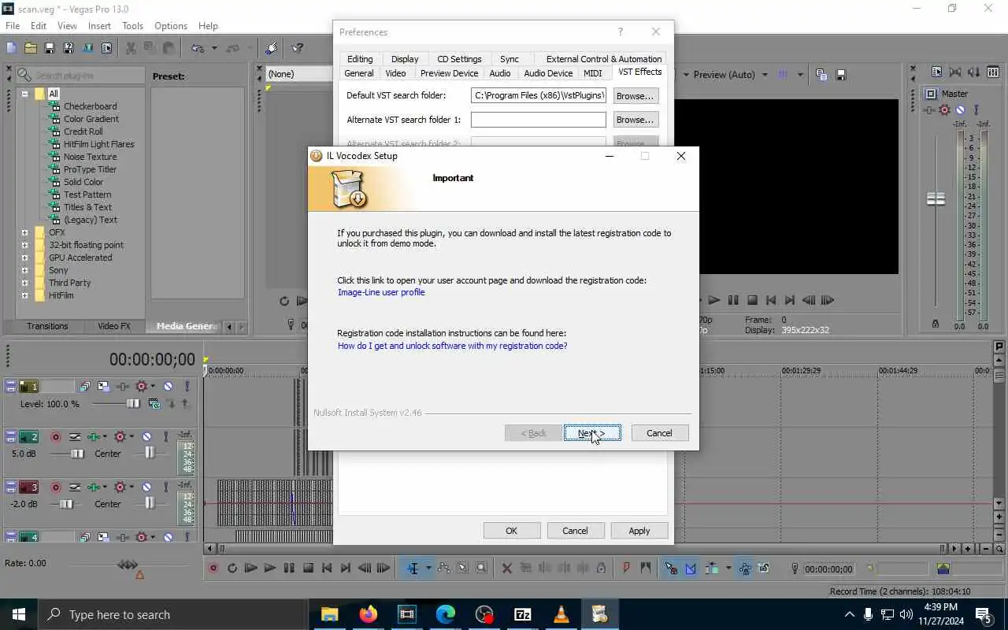The width and height of the screenshot is (1008, 630).
Task: Open File Explorer from the taskbar
Action: pos(329,614)
